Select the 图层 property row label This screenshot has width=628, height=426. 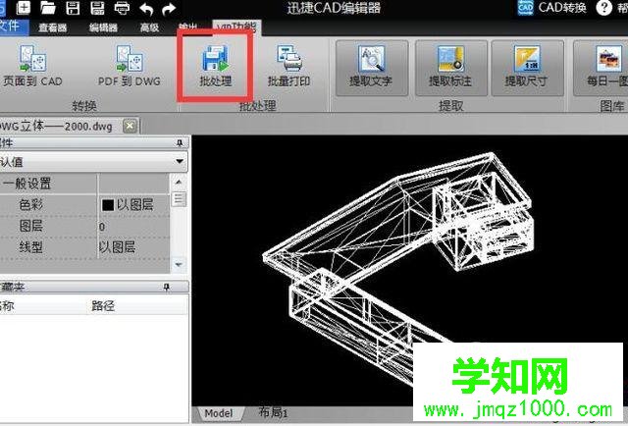click(x=30, y=226)
